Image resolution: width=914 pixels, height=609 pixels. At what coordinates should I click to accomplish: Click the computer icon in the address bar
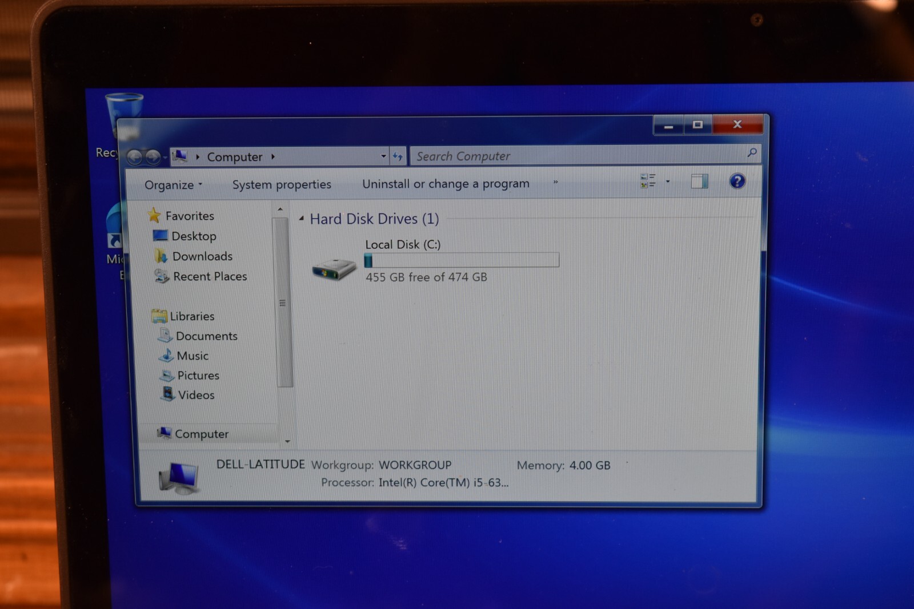pyautogui.click(x=180, y=156)
